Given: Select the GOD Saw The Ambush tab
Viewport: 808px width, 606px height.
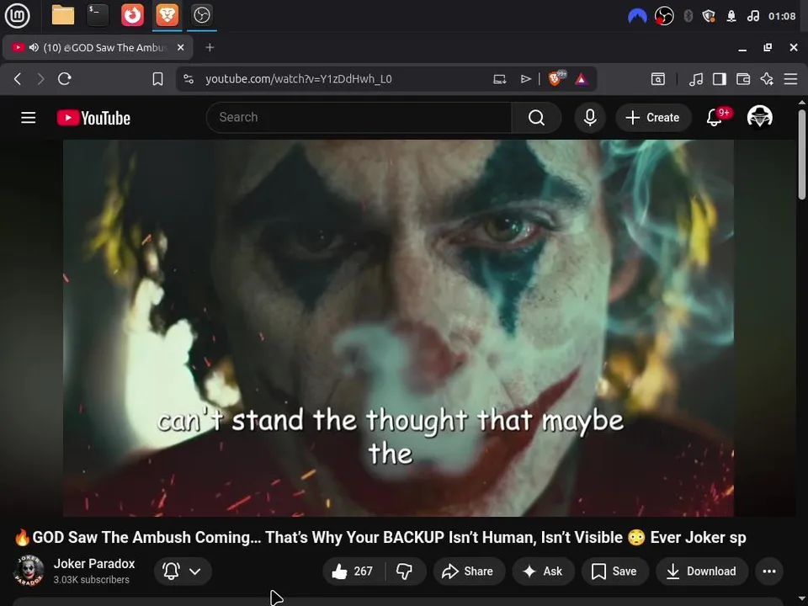Looking at the screenshot, I should (x=98, y=47).
